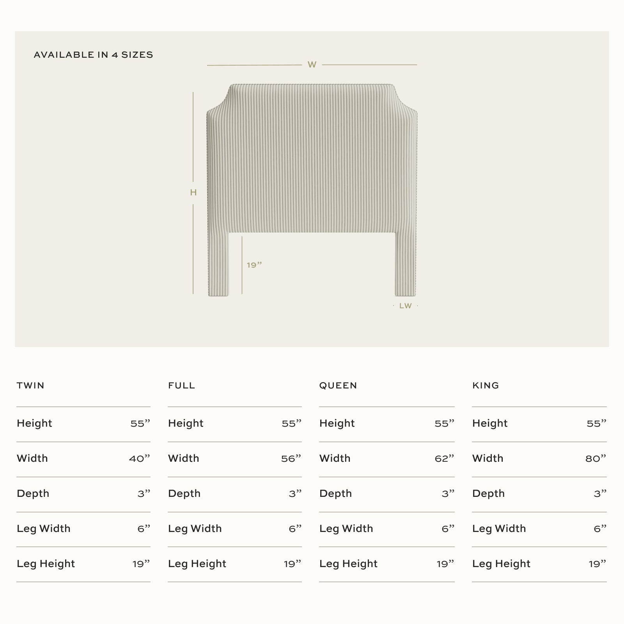Click the Leg Width label under King
This screenshot has height=624, width=624.
coord(499,528)
